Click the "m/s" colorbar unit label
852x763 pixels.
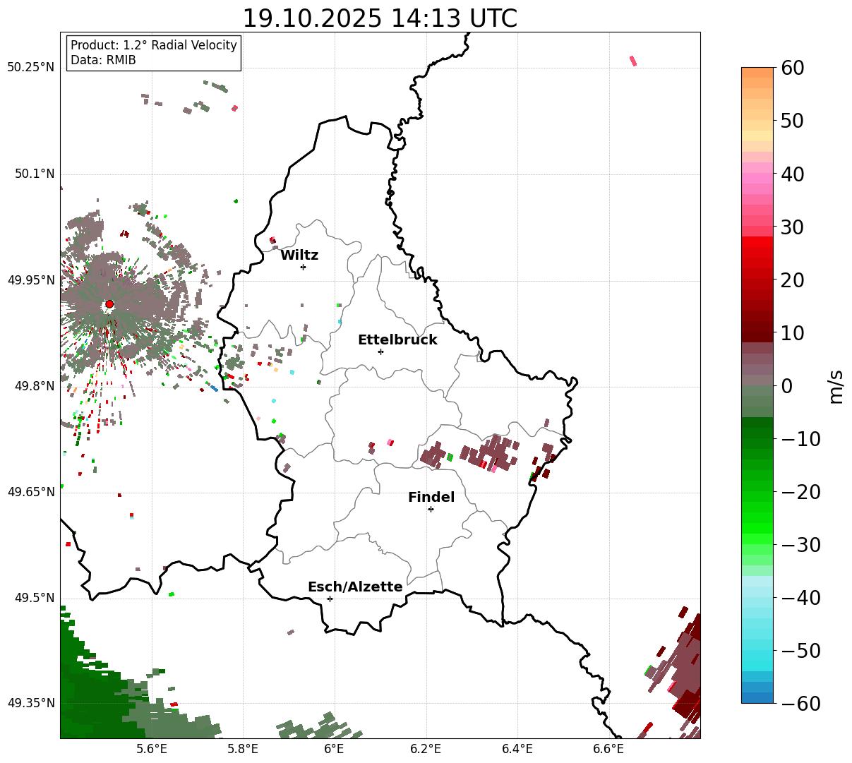coord(836,386)
